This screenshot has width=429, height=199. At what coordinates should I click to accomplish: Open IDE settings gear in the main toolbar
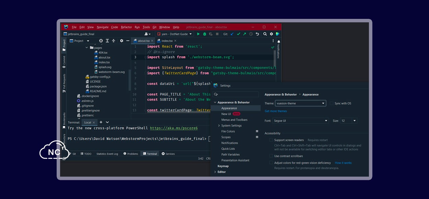pyautogui.click(x=271, y=34)
